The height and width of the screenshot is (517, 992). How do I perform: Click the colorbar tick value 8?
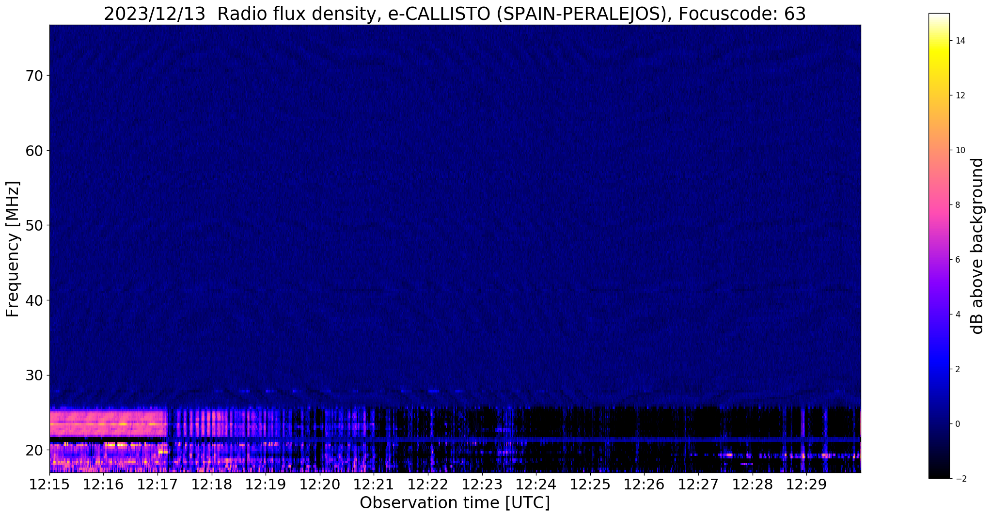tap(958, 205)
